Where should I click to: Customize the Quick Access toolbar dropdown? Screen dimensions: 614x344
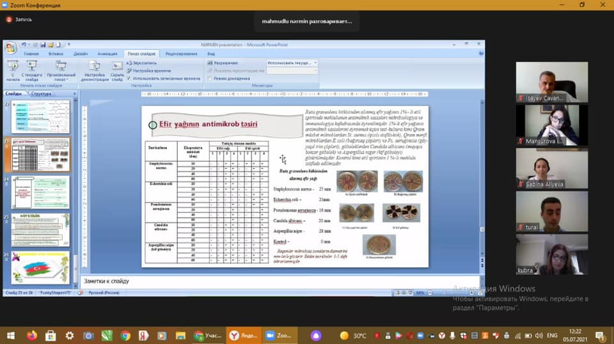69,45
